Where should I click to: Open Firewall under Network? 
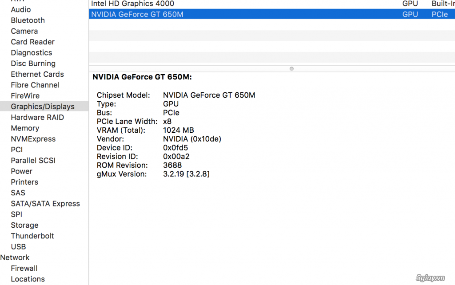click(x=24, y=268)
